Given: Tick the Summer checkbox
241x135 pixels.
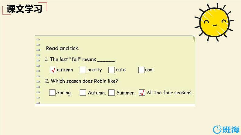Looking at the screenshot, I should [111, 92].
